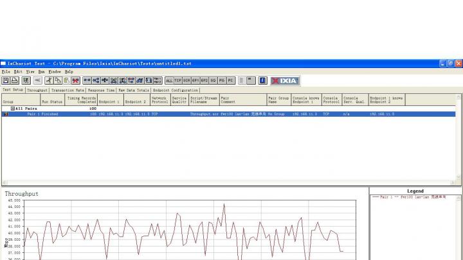Screen dimensions: 463x260
Task: Toggle the PC grouping button
Action: point(231,80)
